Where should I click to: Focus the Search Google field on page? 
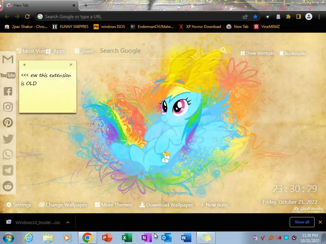point(159,51)
